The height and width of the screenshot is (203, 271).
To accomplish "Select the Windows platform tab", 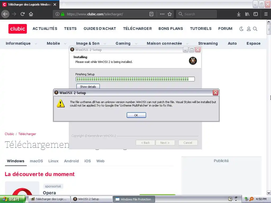I will (x=16, y=161).
